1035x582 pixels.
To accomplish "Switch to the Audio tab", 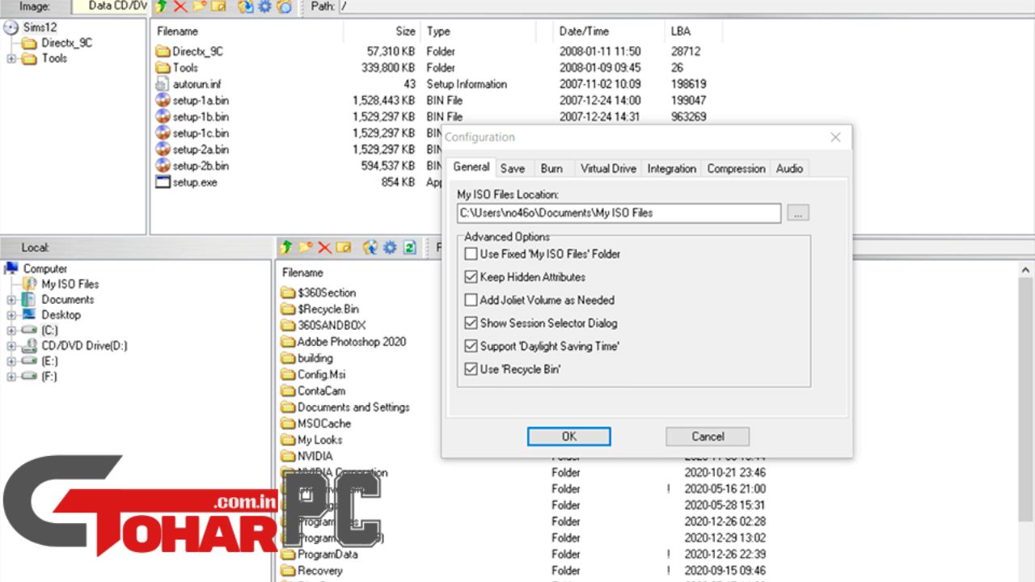I will tap(789, 168).
